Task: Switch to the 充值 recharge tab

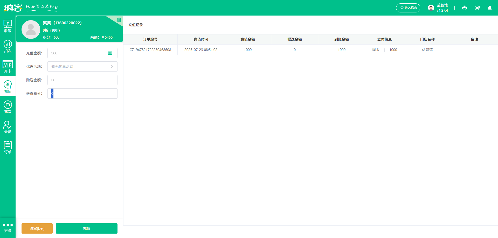Action: coord(8,87)
